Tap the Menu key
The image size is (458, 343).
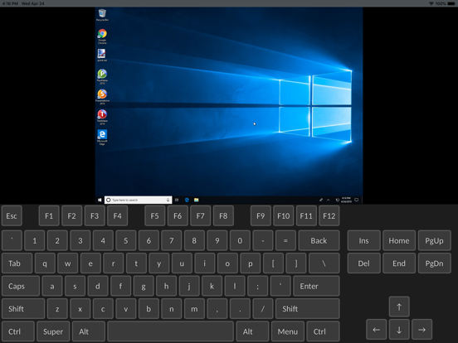(288, 331)
